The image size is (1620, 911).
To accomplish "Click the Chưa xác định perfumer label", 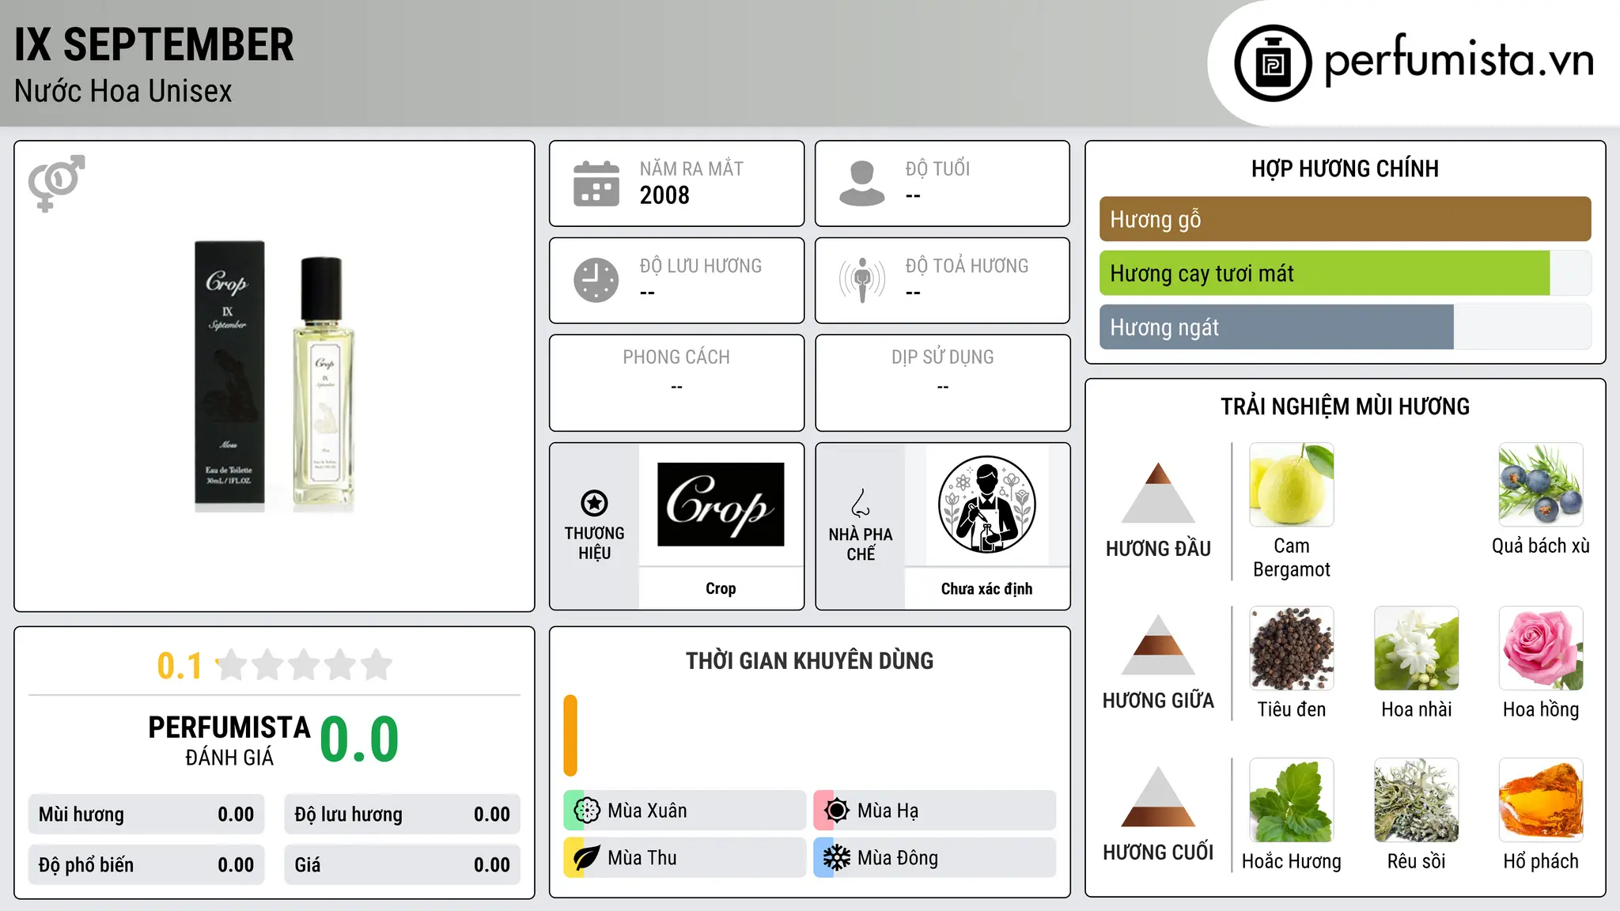I will click(x=986, y=588).
